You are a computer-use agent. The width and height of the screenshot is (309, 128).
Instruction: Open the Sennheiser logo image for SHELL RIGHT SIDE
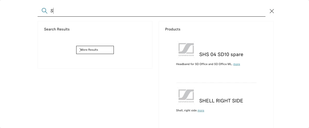[x=186, y=96]
